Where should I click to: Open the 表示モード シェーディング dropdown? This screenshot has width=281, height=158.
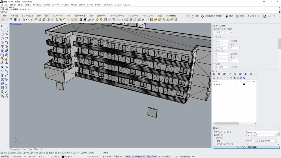tap(276, 135)
